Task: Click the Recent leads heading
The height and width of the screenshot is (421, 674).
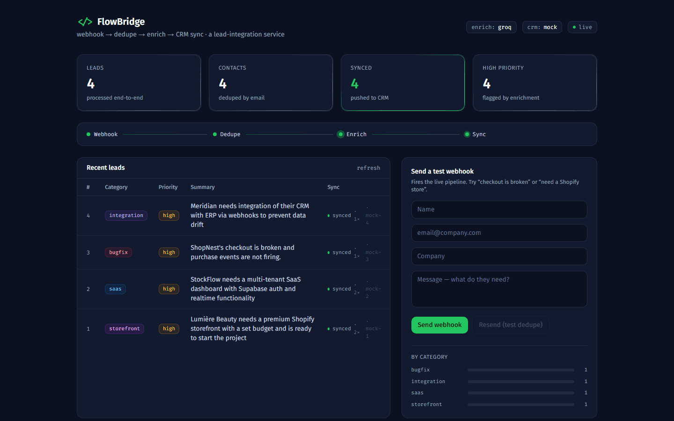Action: tap(106, 167)
